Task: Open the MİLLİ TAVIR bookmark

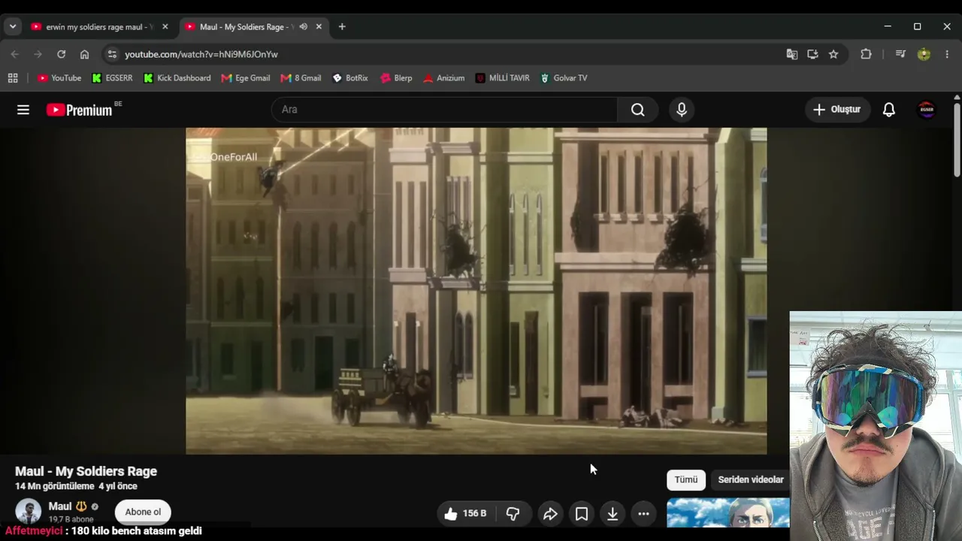Action: click(502, 78)
